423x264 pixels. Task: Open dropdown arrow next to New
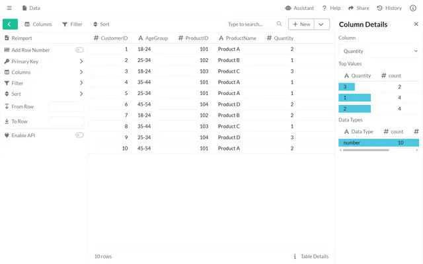click(x=321, y=24)
